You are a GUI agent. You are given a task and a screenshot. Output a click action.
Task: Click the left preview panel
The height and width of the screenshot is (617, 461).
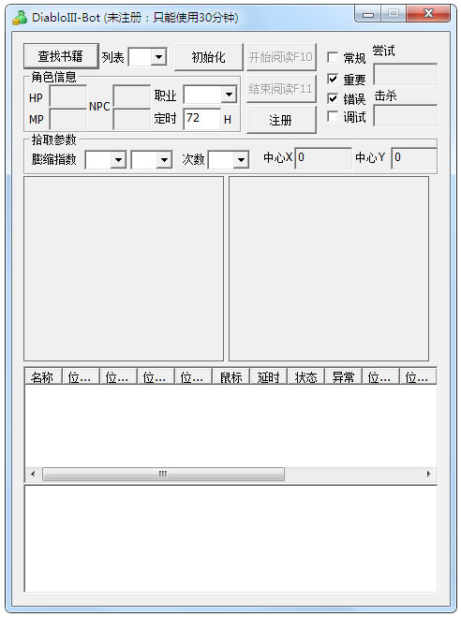(x=124, y=269)
